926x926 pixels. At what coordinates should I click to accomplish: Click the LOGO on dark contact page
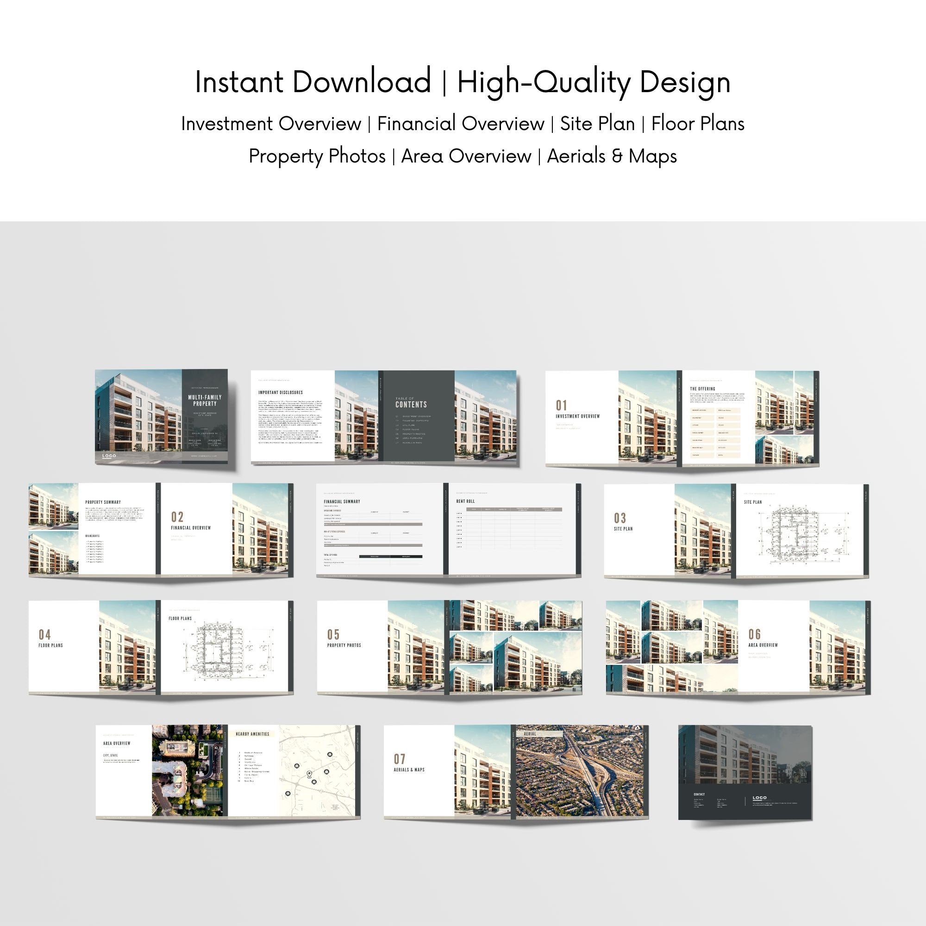pos(759,798)
